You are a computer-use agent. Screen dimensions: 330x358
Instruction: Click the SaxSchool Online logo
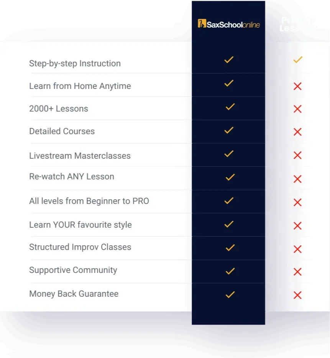229,24
